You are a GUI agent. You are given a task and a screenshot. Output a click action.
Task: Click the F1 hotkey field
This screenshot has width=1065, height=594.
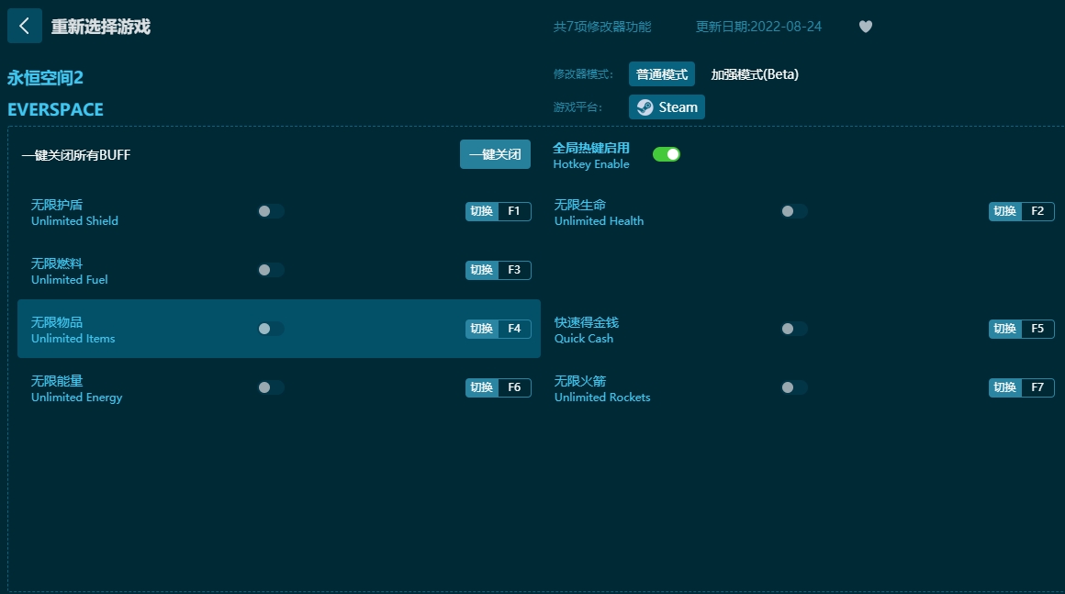click(514, 211)
